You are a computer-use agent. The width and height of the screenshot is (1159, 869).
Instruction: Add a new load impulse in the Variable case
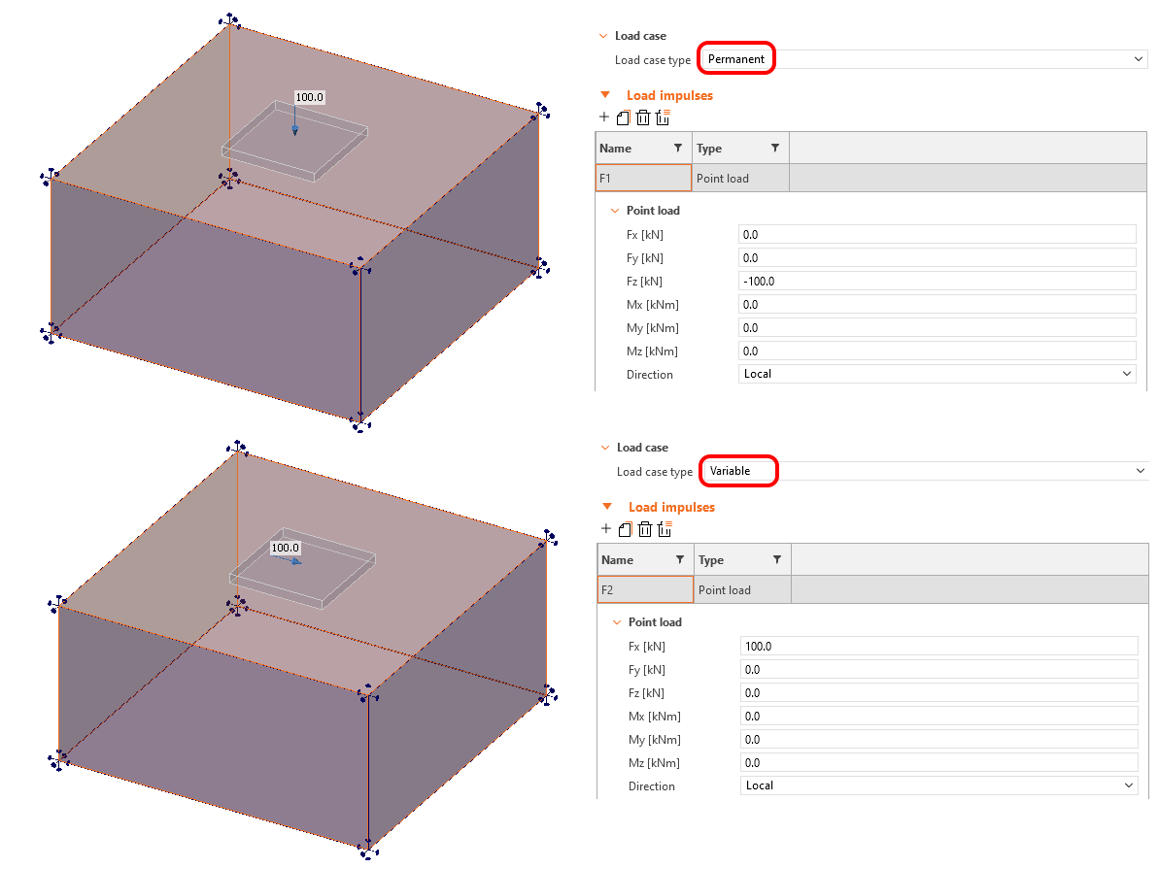pyautogui.click(x=605, y=529)
